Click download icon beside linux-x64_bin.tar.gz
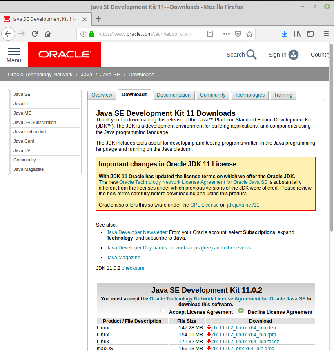Screen dimensions: 334x351 tap(209, 342)
